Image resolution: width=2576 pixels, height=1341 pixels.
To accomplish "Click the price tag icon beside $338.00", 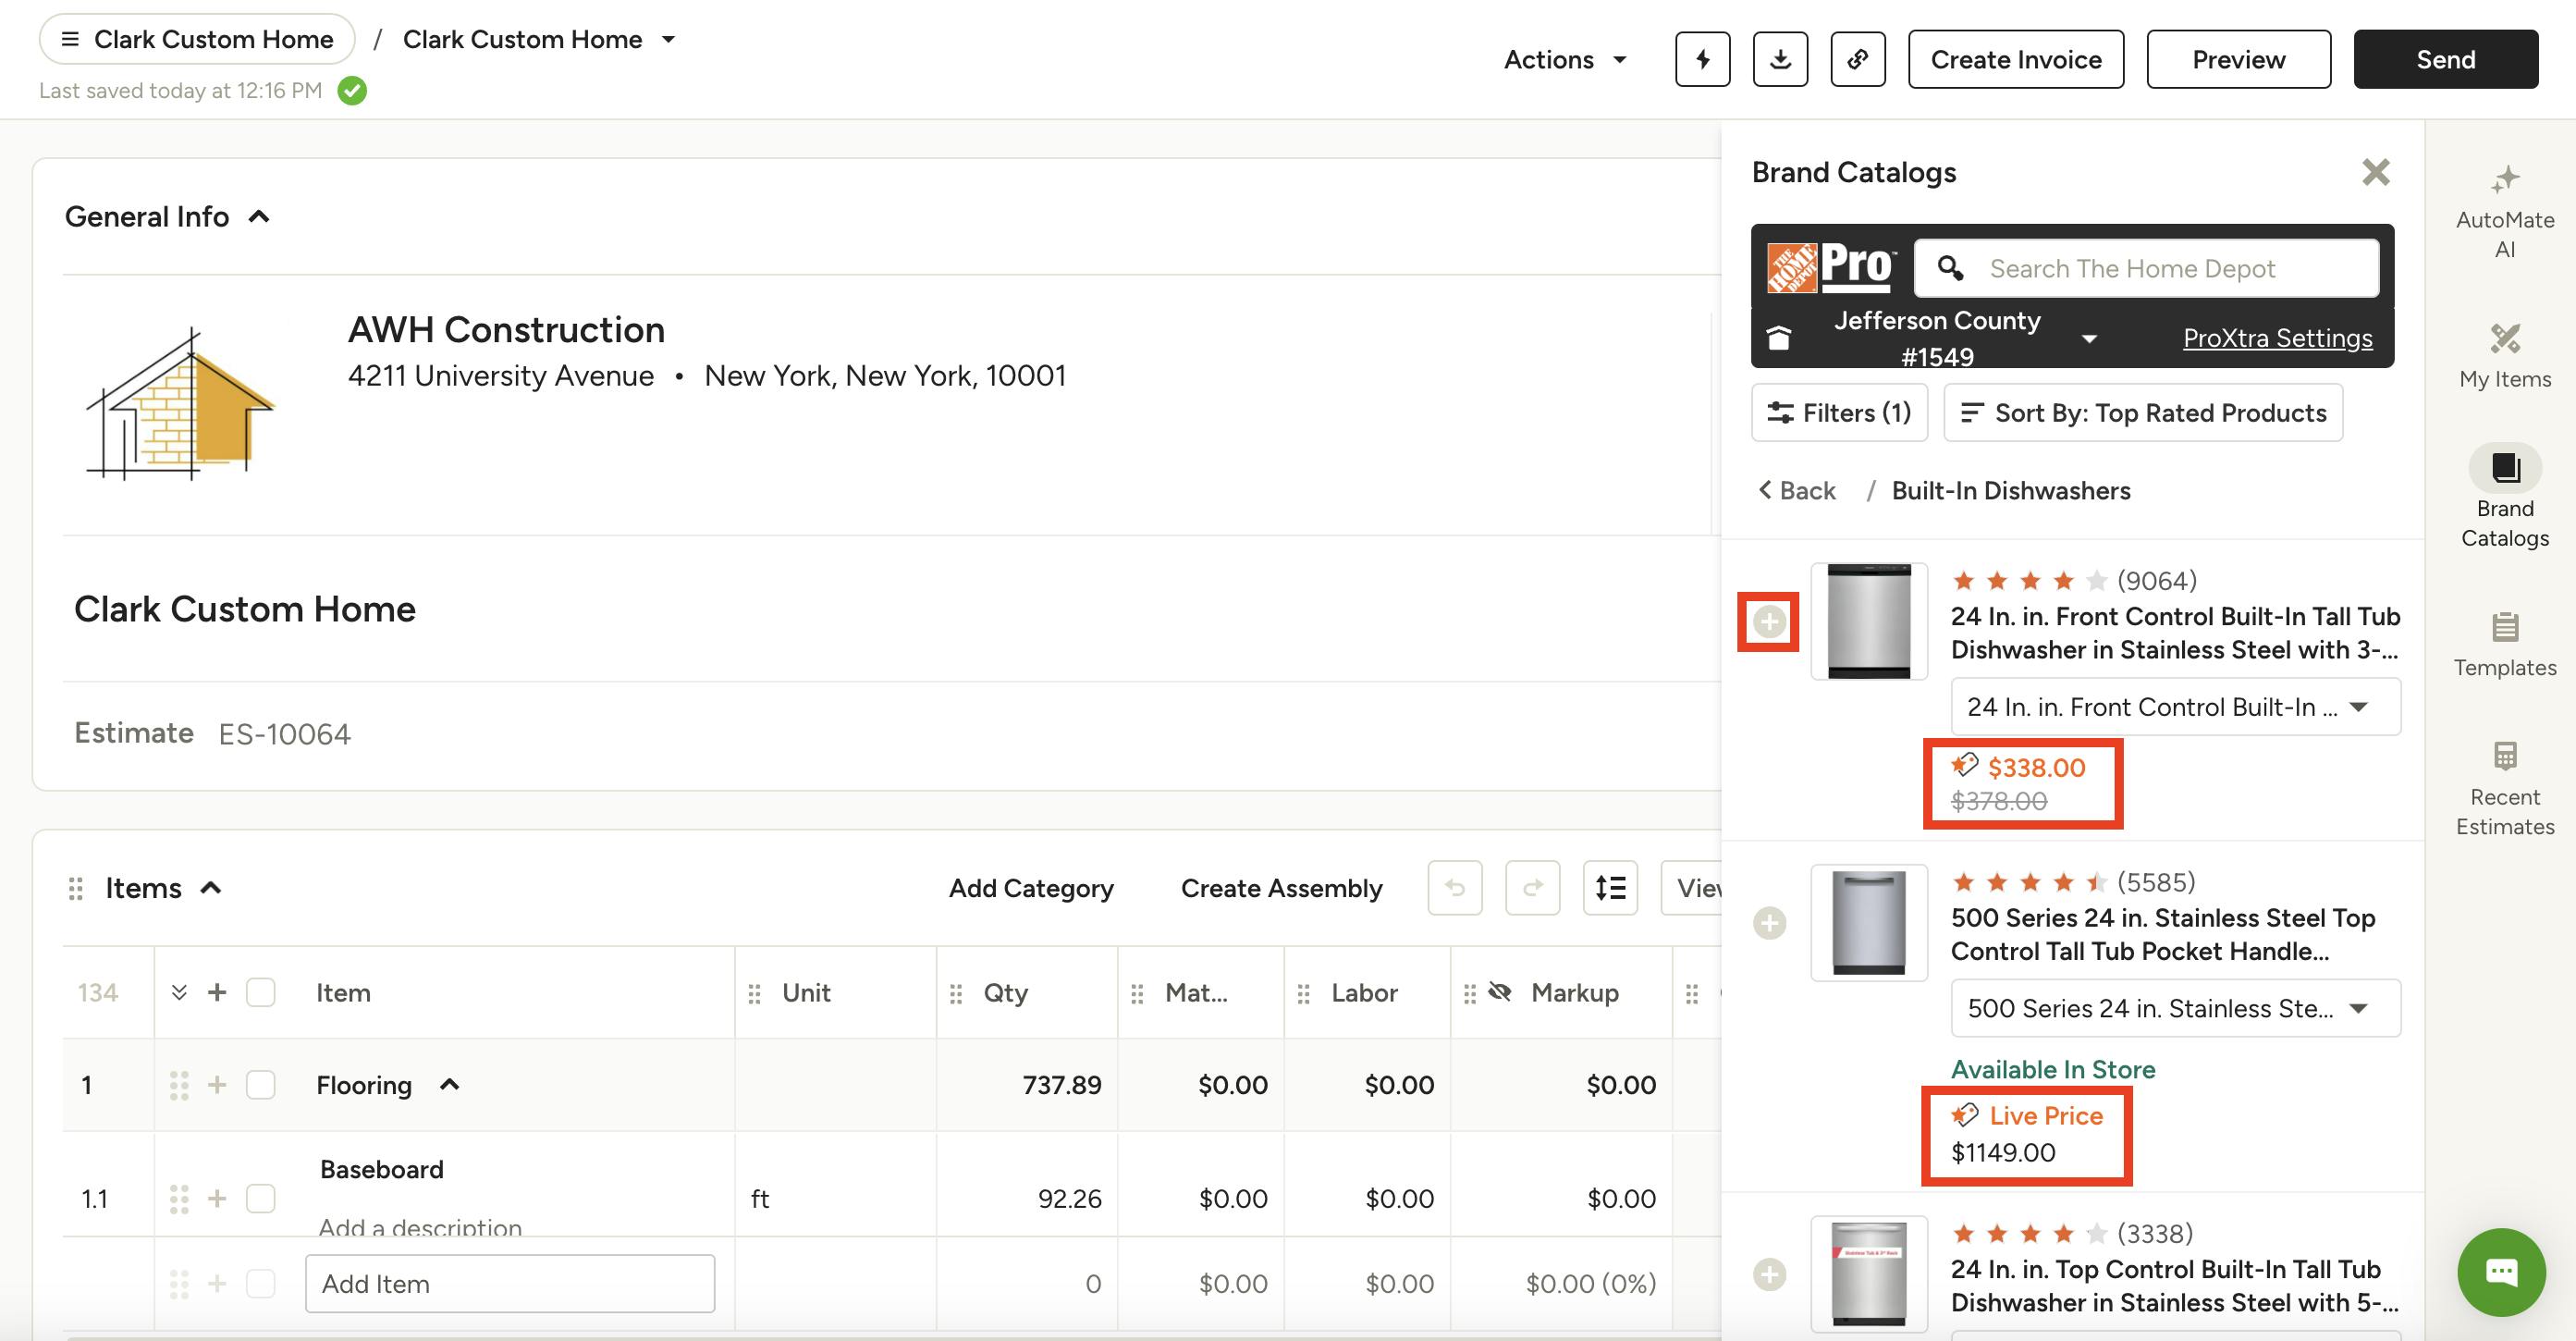I will pyautogui.click(x=1965, y=765).
